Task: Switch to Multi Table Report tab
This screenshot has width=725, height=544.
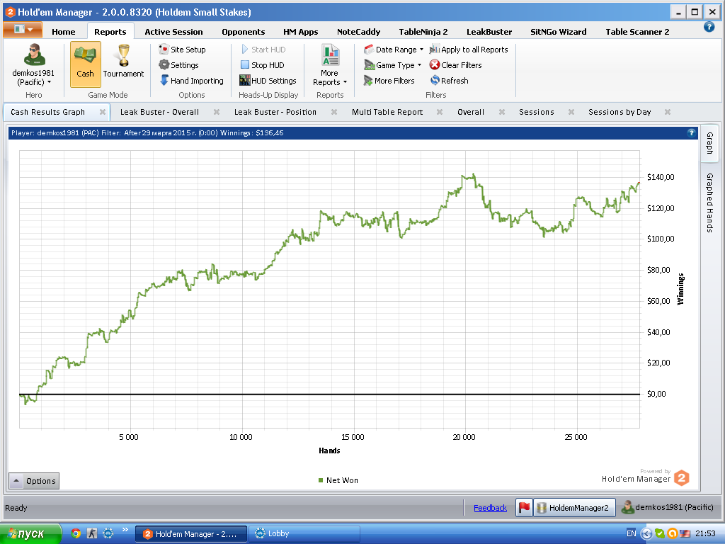Action: tap(387, 112)
